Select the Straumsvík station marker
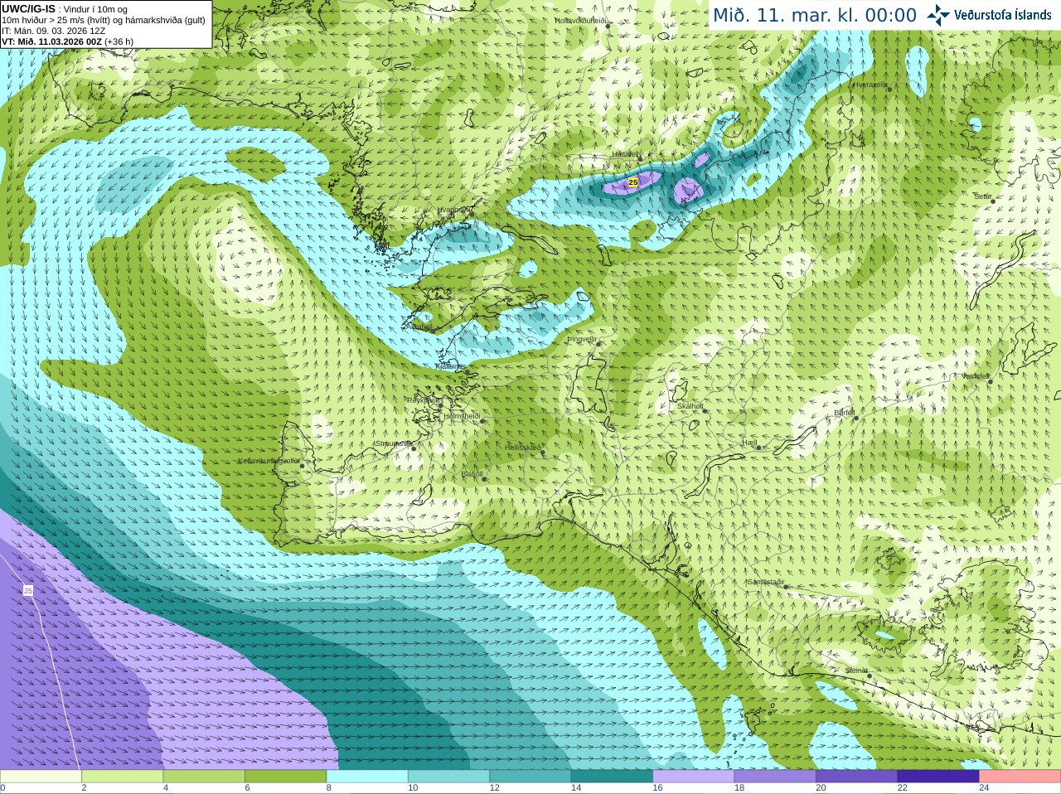Screen dimensions: 1061x794 pos(414,448)
